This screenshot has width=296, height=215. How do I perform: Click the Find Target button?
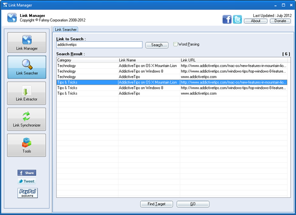coord(157,204)
